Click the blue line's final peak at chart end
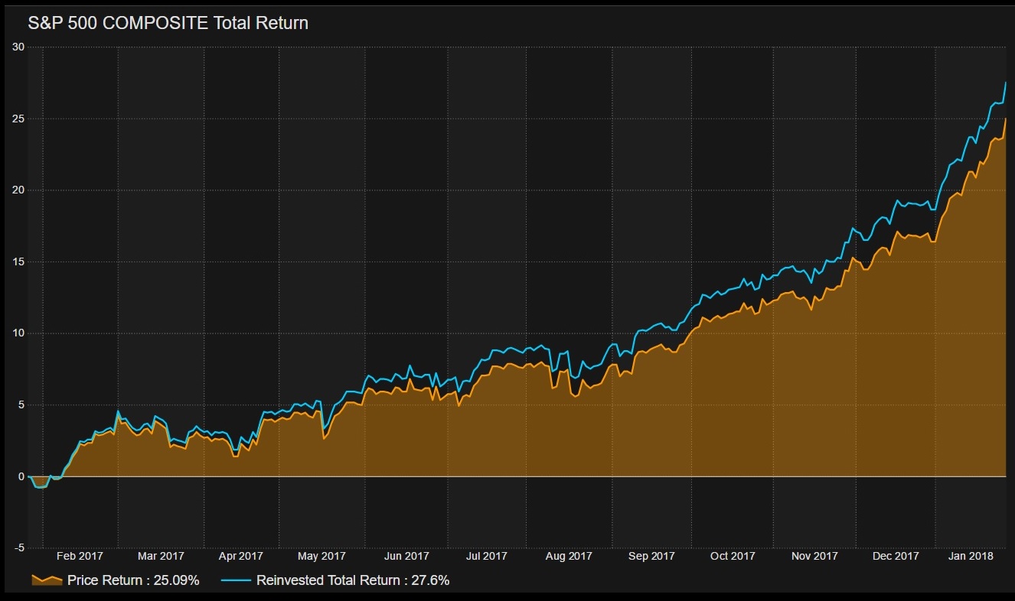This screenshot has height=601, width=1015. pos(1005,82)
